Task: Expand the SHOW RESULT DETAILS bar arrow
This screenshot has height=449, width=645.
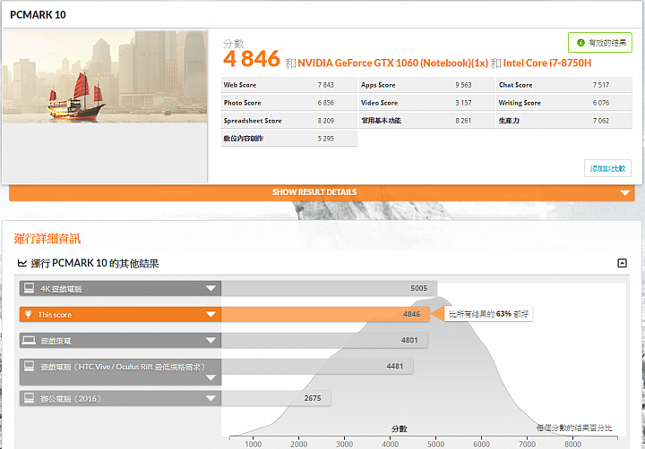Action: pos(625,193)
